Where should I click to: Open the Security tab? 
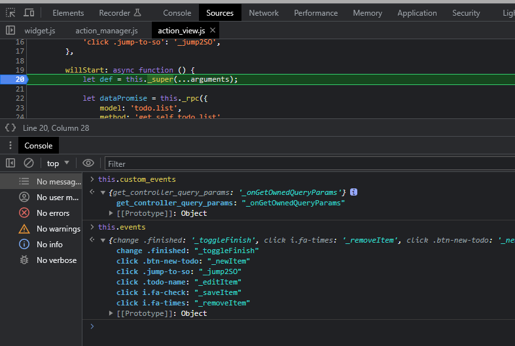click(x=466, y=13)
